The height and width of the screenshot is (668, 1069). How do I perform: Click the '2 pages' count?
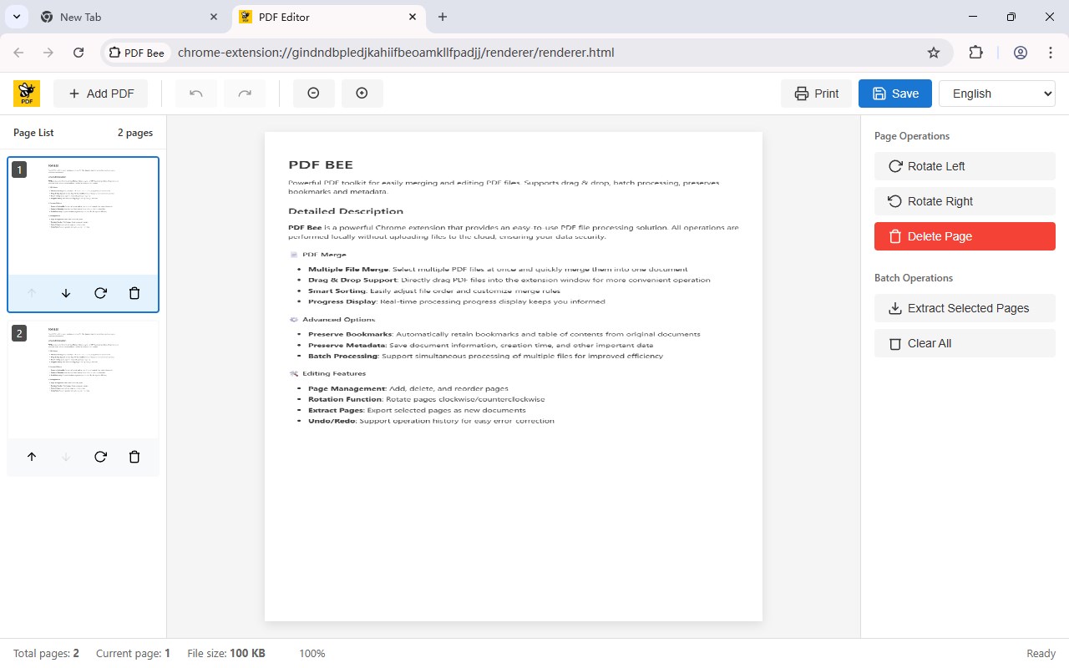coord(135,133)
